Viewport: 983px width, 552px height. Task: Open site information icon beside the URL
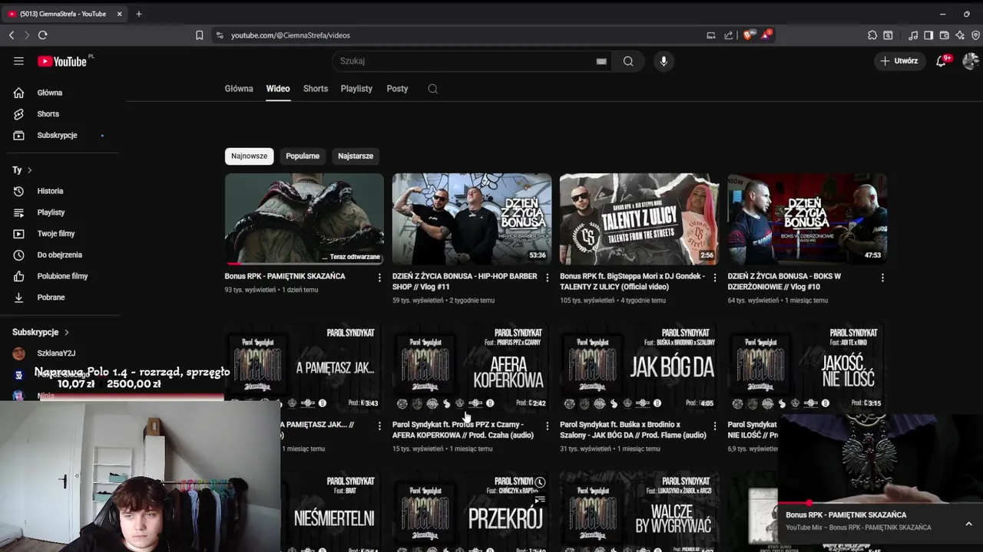(x=220, y=35)
